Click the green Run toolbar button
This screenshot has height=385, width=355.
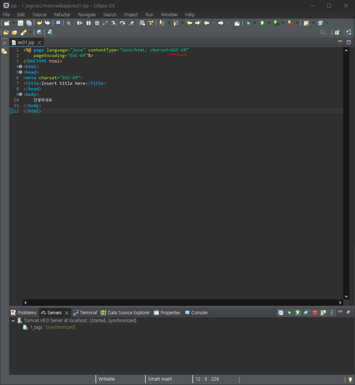click(x=262, y=23)
